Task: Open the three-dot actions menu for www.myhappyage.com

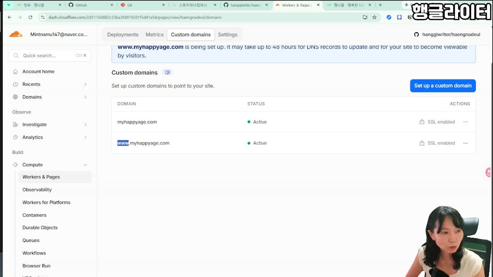Action: [465, 143]
